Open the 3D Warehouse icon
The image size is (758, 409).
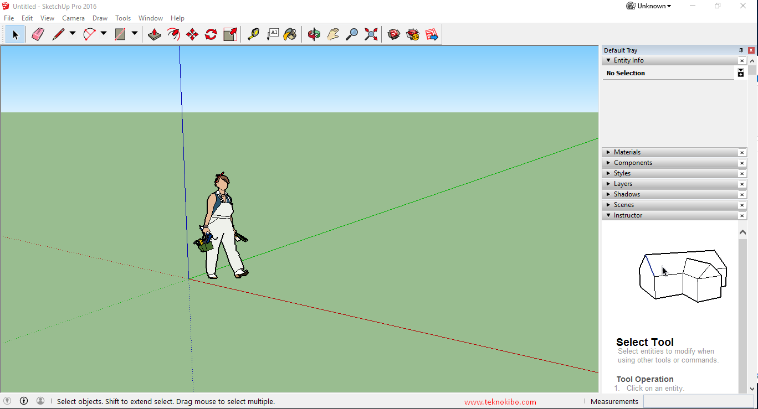(x=394, y=34)
